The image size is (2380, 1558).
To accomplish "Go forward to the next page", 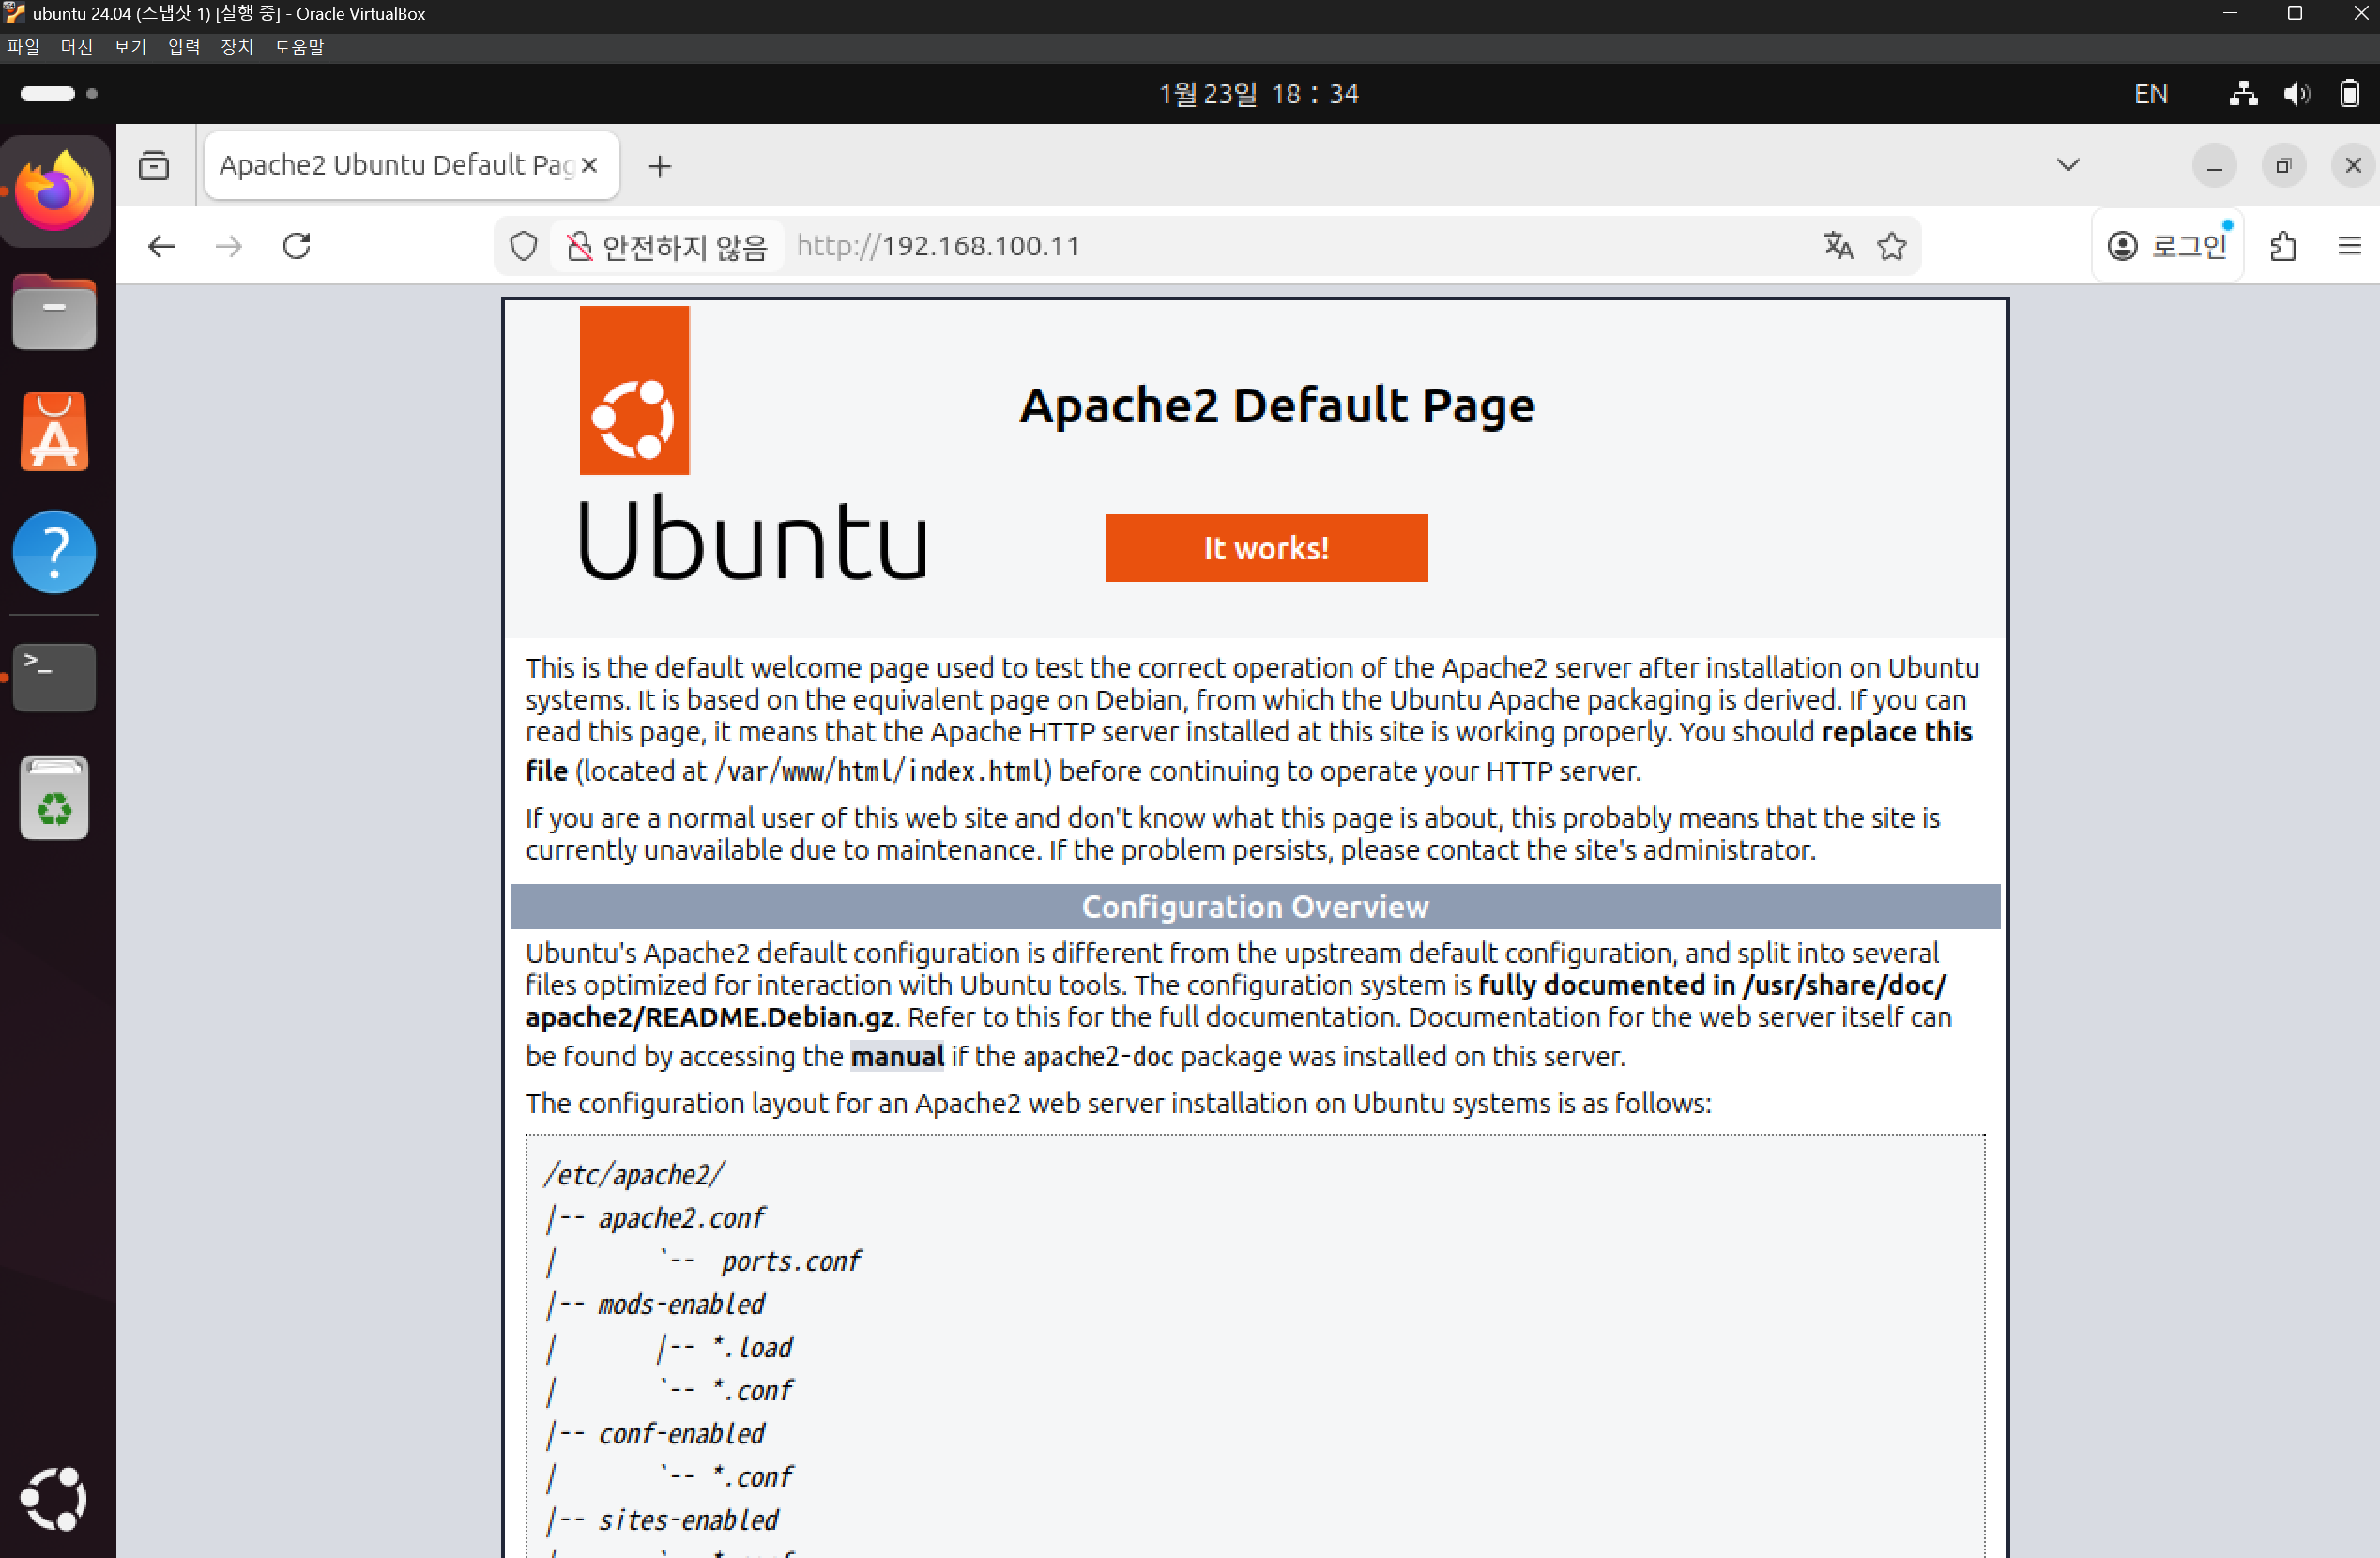I will (229, 246).
